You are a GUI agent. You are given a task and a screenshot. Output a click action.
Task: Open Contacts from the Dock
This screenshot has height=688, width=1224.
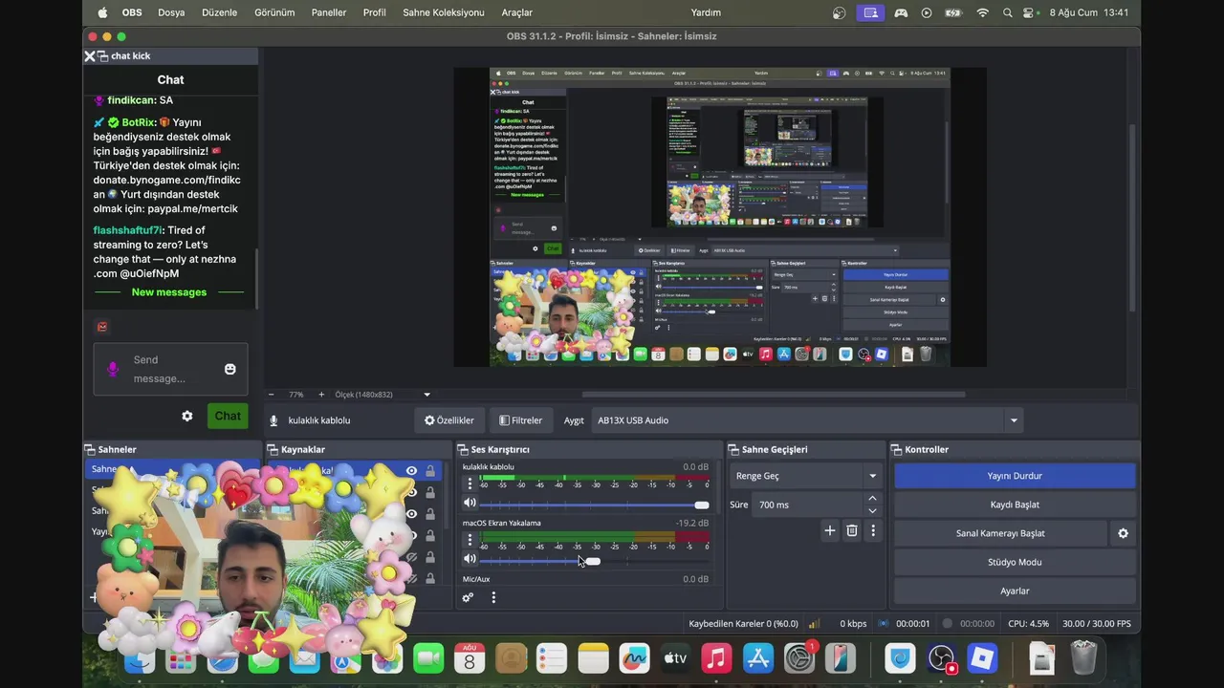point(511,658)
